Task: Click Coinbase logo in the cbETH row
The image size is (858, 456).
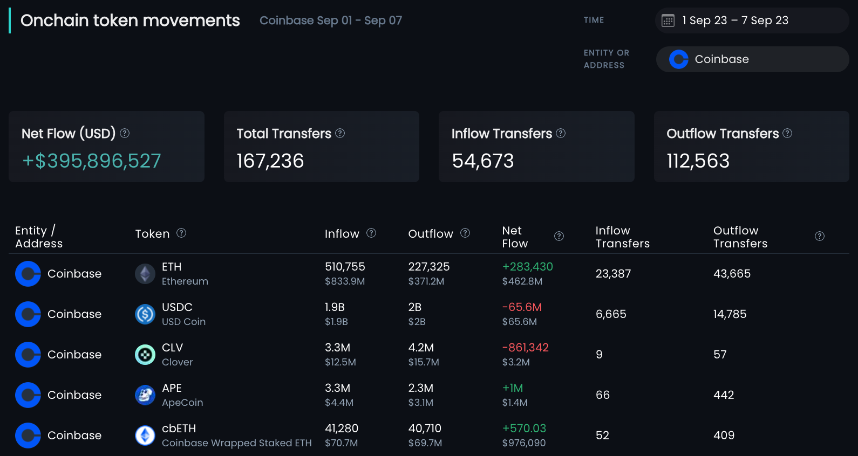Action: pyautogui.click(x=28, y=436)
